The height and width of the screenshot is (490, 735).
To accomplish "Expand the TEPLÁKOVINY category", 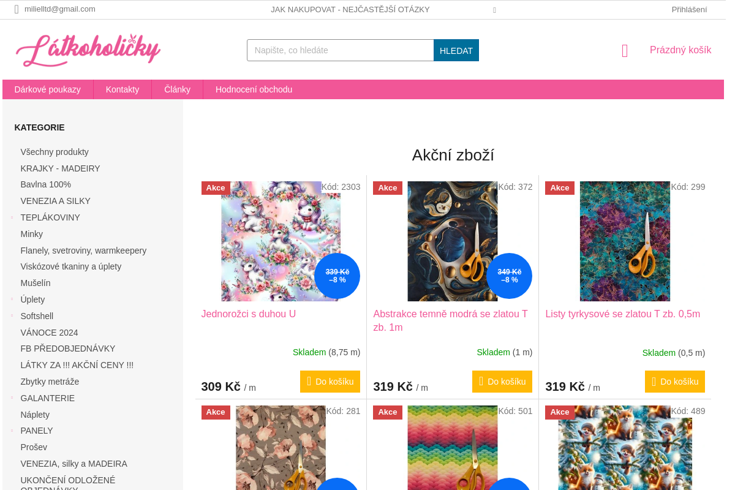I will (x=12, y=217).
